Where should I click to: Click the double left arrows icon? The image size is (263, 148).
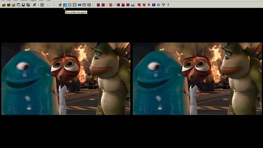tap(79, 5)
